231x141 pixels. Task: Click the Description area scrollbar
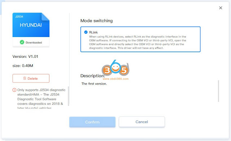click(218, 91)
